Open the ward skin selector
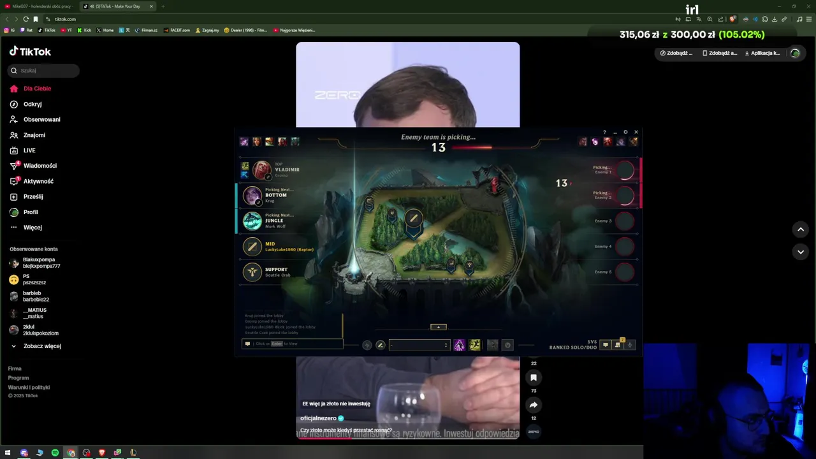Viewport: 816px width, 459px height. (x=493, y=345)
